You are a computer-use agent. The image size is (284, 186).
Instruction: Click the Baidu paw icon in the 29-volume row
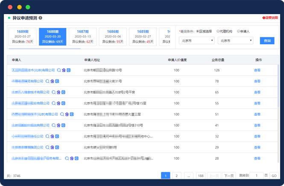(53, 147)
